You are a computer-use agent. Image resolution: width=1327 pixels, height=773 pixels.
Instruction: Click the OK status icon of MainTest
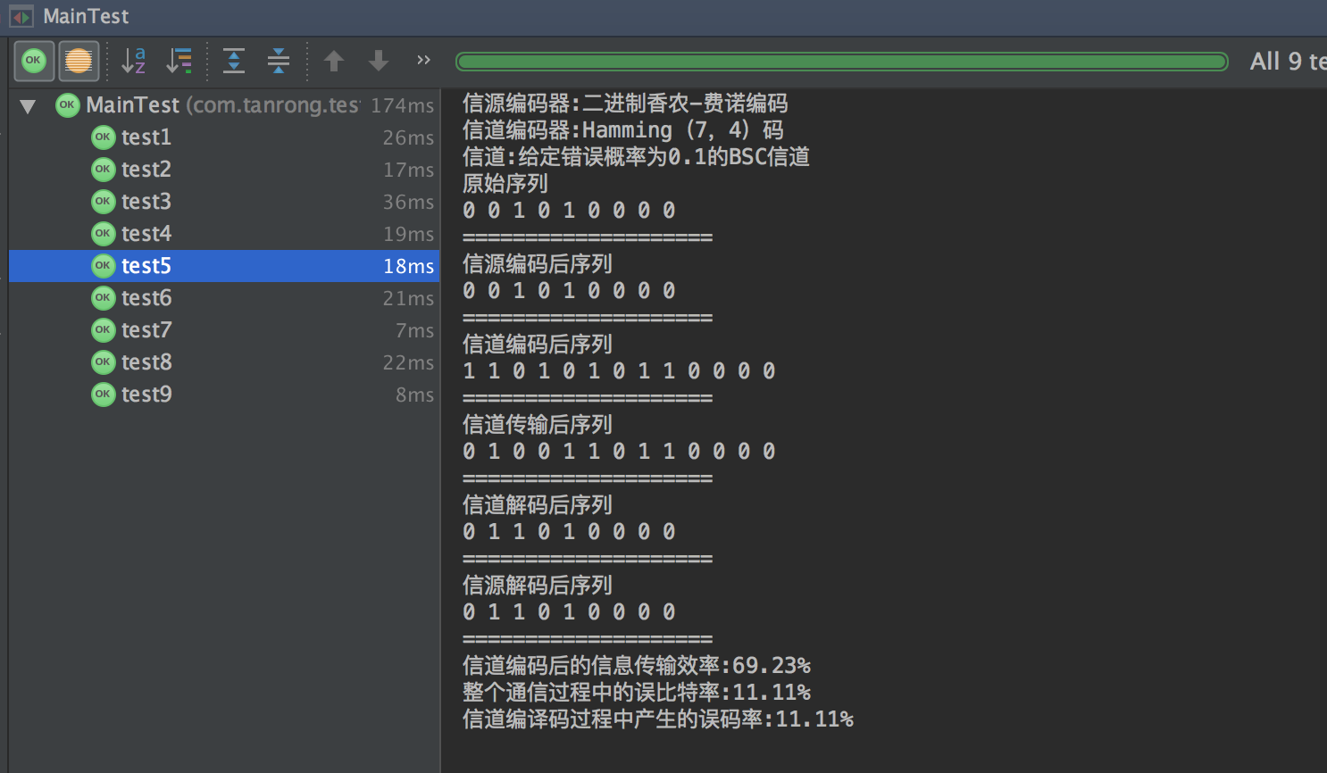coord(67,105)
